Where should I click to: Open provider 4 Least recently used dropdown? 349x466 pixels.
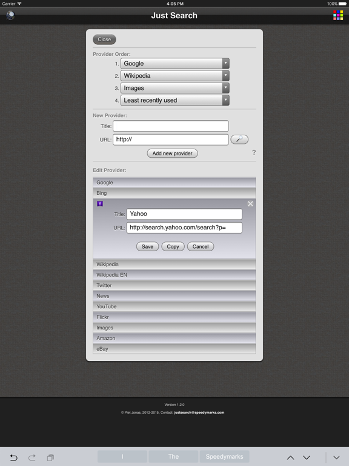tap(174, 100)
